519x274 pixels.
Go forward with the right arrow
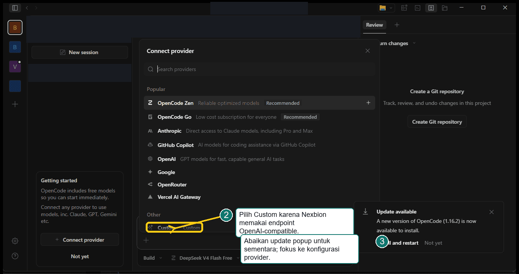tap(36, 8)
